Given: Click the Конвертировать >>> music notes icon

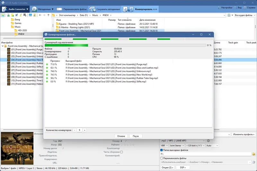Looking at the screenshot, I should [128, 9].
